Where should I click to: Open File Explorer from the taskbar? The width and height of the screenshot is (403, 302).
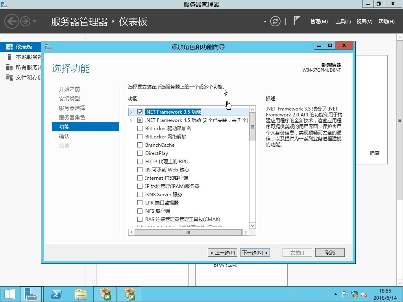click(81, 294)
